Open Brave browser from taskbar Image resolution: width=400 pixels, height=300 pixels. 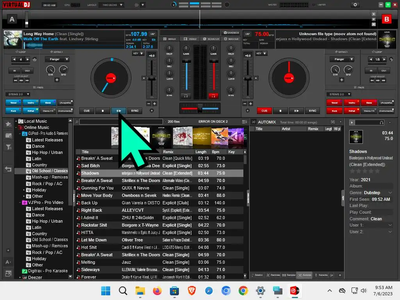click(x=191, y=291)
